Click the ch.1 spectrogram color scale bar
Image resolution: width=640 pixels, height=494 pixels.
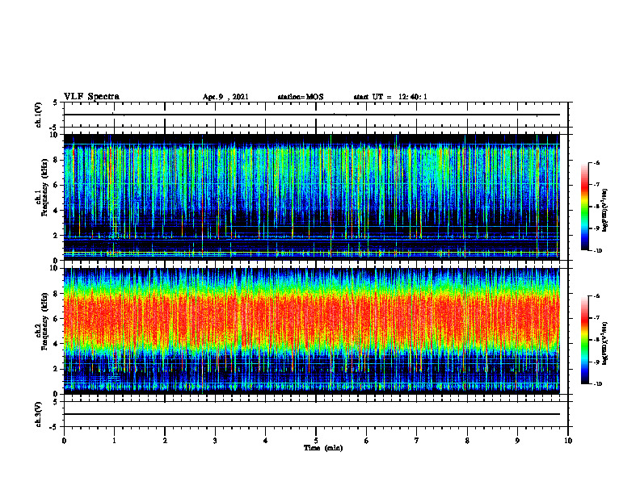(x=585, y=207)
